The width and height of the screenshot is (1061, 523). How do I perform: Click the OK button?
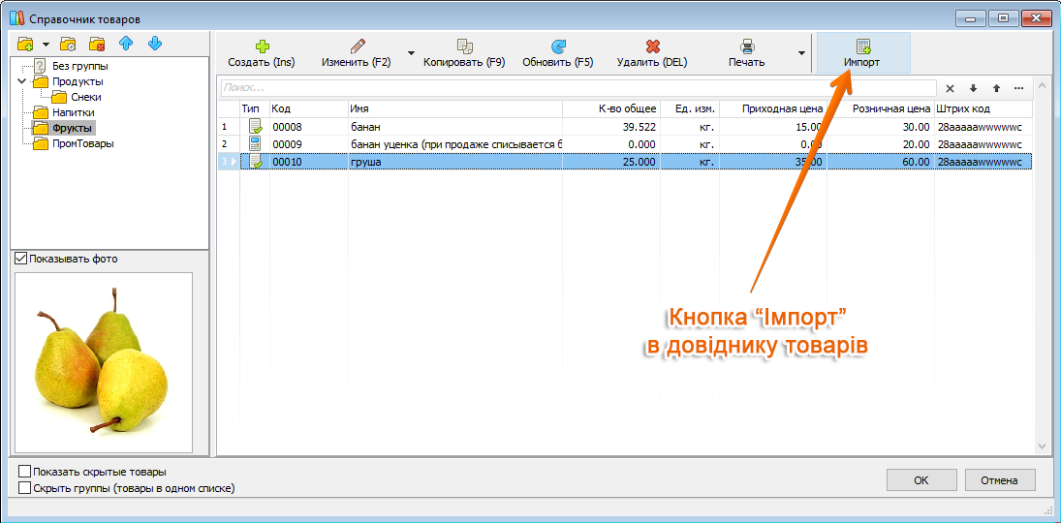[921, 480]
